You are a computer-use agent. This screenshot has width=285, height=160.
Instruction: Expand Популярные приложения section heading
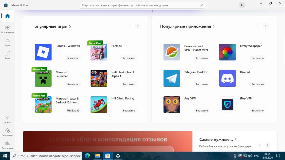pyautogui.click(x=187, y=26)
